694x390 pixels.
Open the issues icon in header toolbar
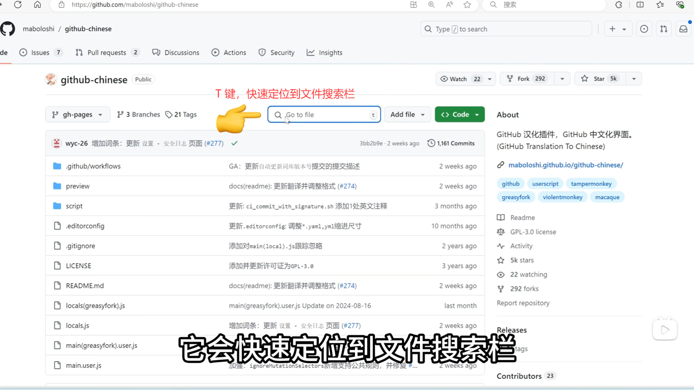pos(644,29)
